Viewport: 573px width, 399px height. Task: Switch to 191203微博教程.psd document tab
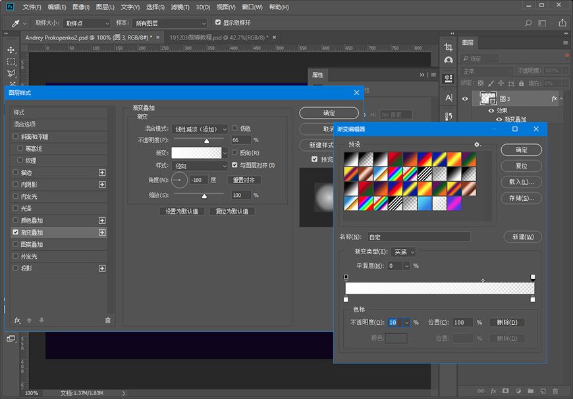pos(219,38)
